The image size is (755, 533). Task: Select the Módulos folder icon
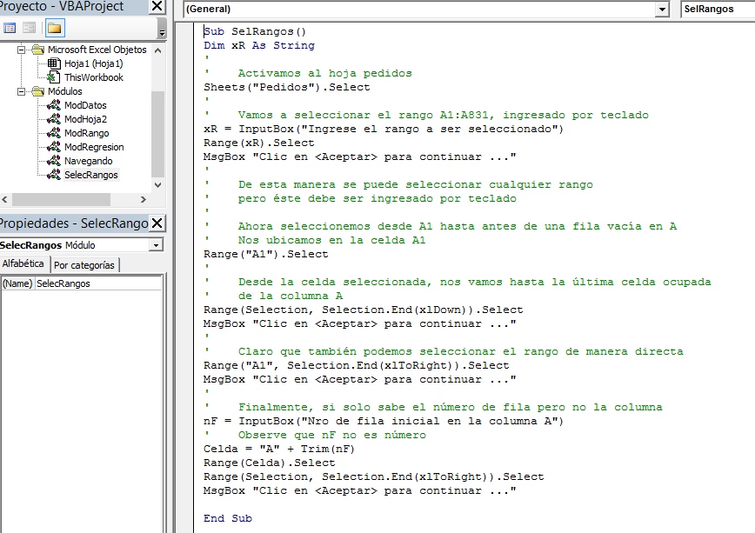pos(38,91)
